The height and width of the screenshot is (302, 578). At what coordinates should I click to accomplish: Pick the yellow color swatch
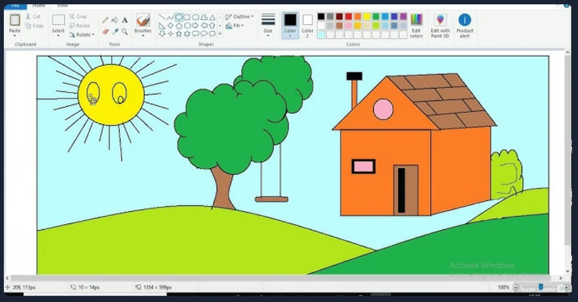pyautogui.click(x=367, y=16)
